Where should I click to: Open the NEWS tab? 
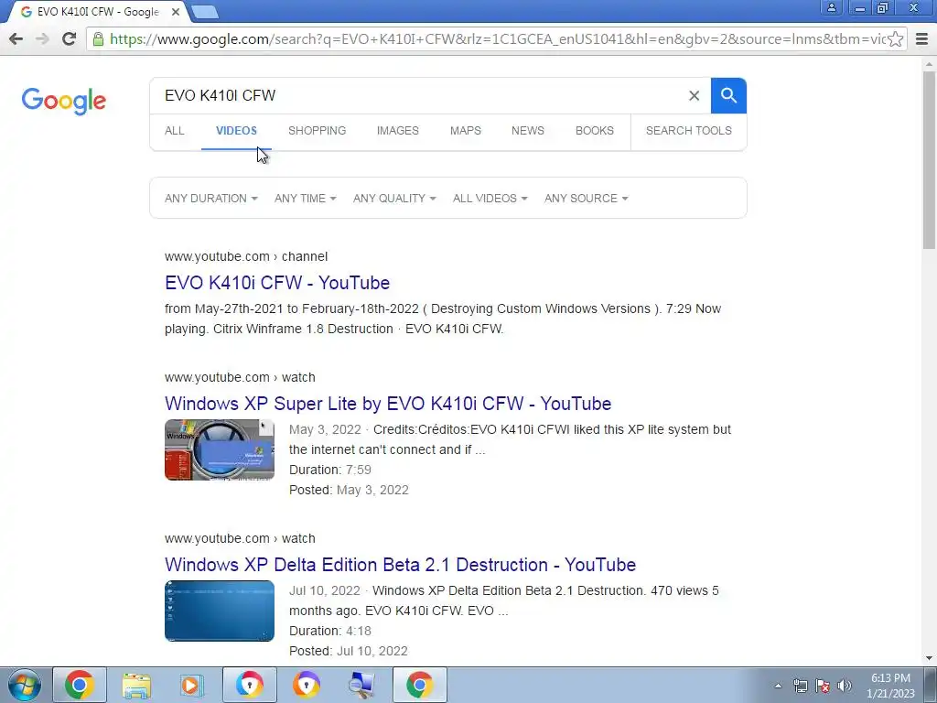pyautogui.click(x=528, y=131)
